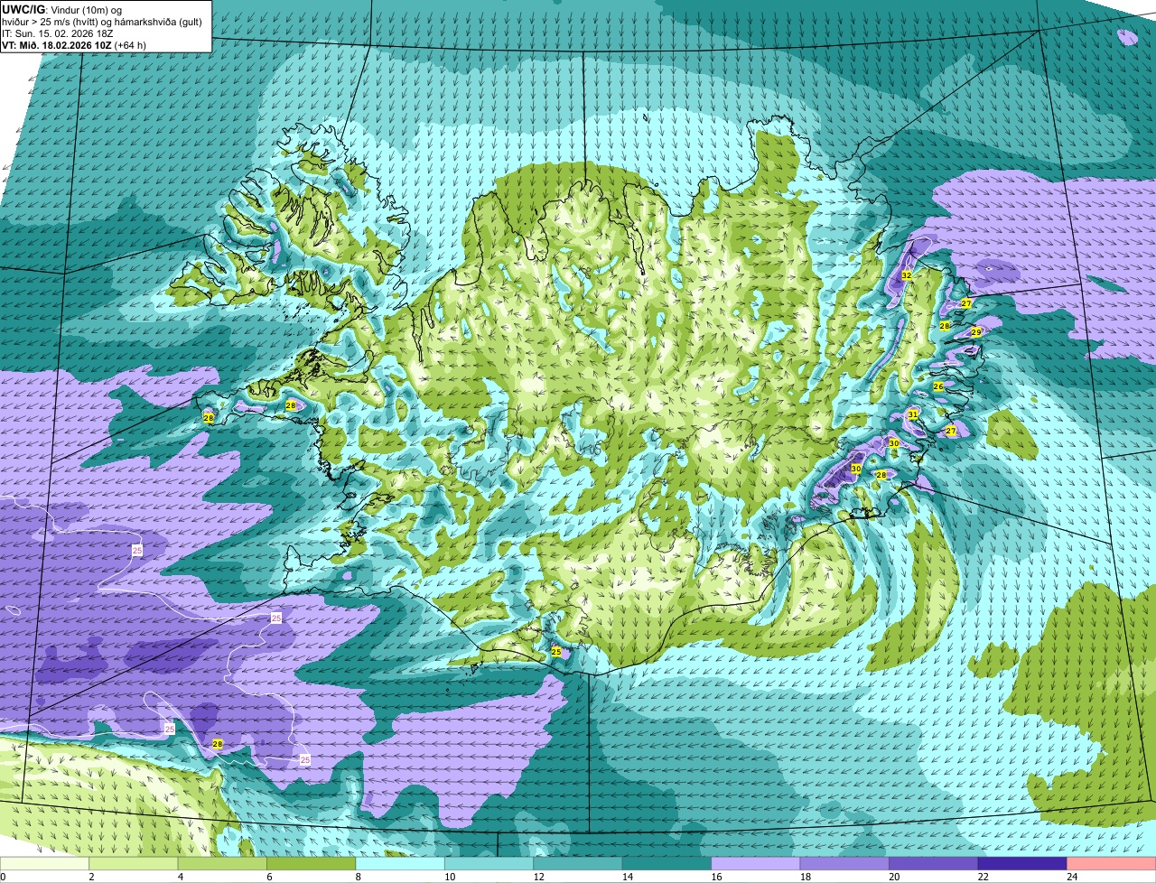Click the scale label "18"
1156x883 pixels.
click(806, 877)
